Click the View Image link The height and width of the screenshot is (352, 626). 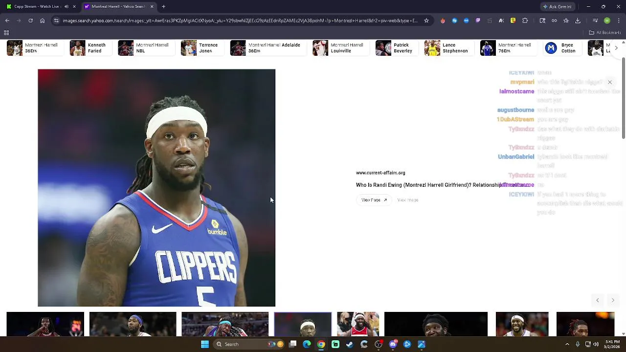click(408, 200)
